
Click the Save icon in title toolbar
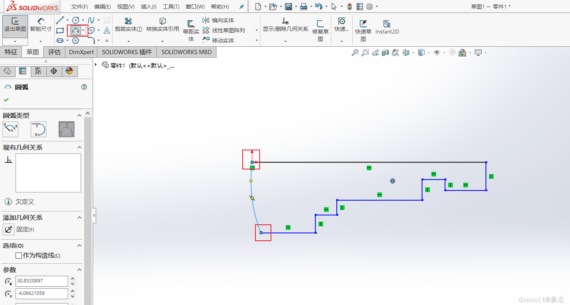pyautogui.click(x=289, y=7)
